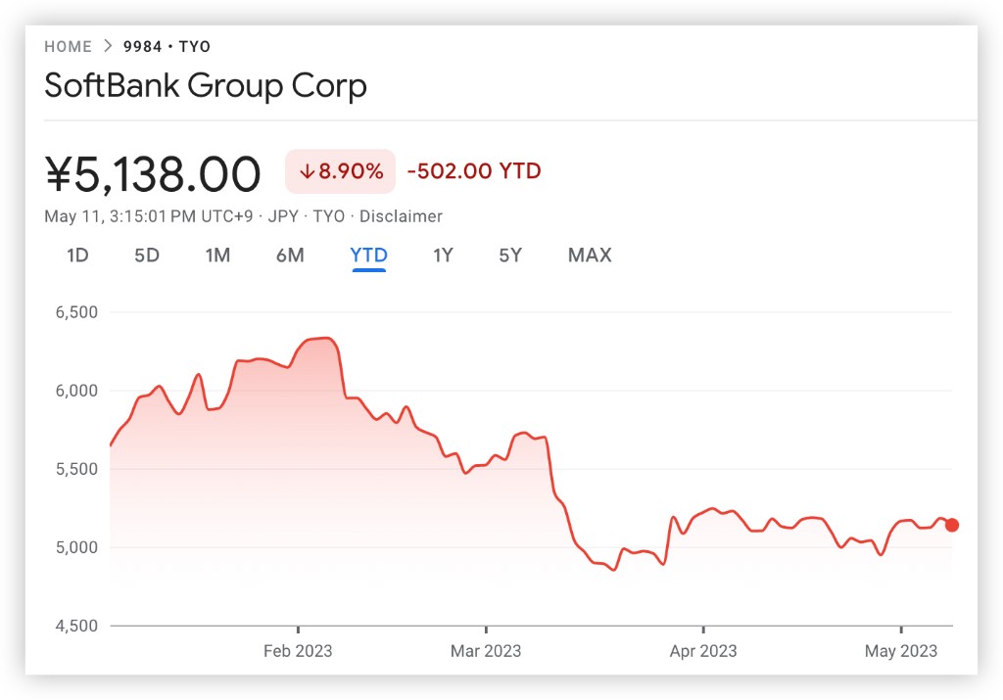Click the SoftBank Group Corp title
Viewport: 1003px width, 700px height.
pyautogui.click(x=206, y=86)
